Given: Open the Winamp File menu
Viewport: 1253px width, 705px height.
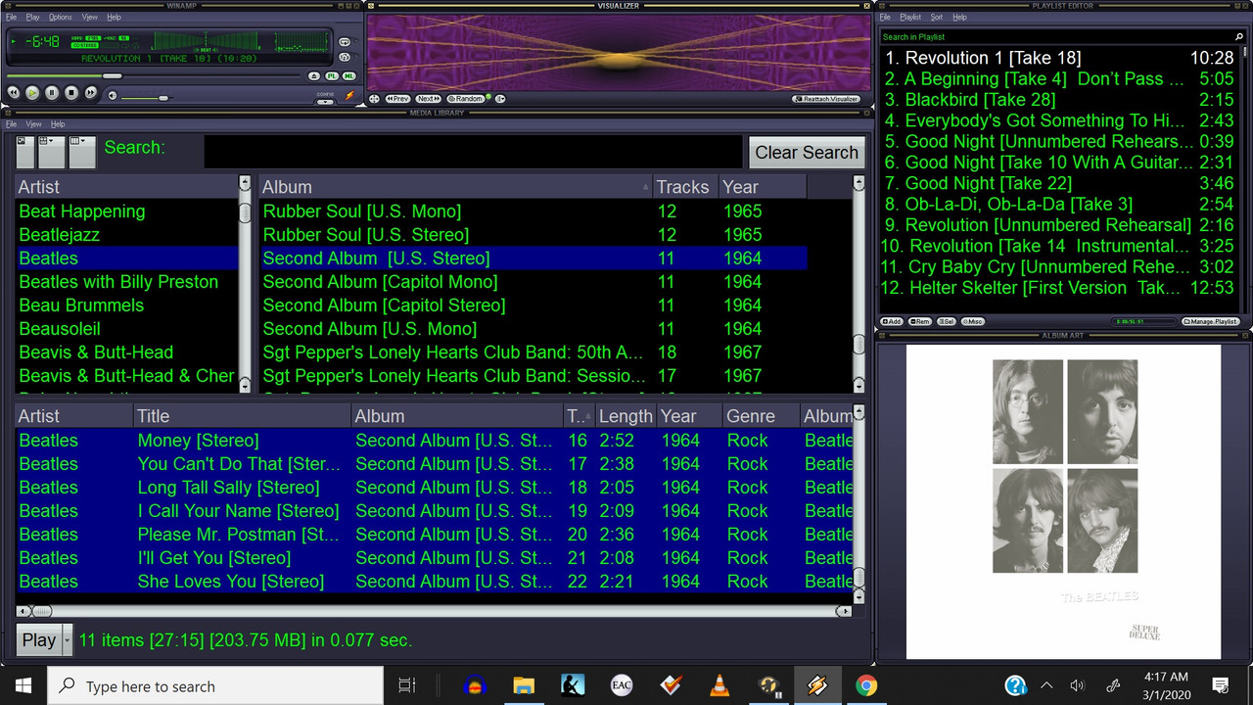Looking at the screenshot, I should pyautogui.click(x=11, y=17).
